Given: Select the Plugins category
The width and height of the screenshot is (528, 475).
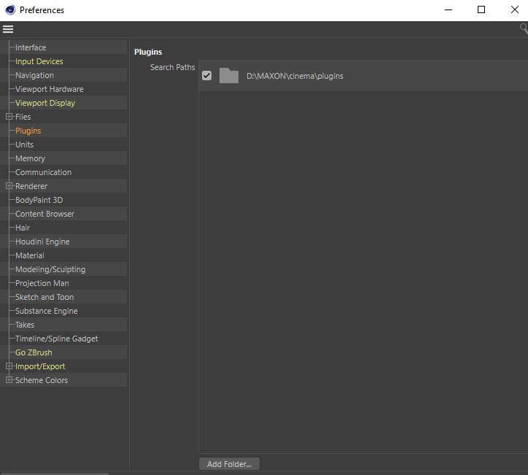Looking at the screenshot, I should click(x=28, y=131).
